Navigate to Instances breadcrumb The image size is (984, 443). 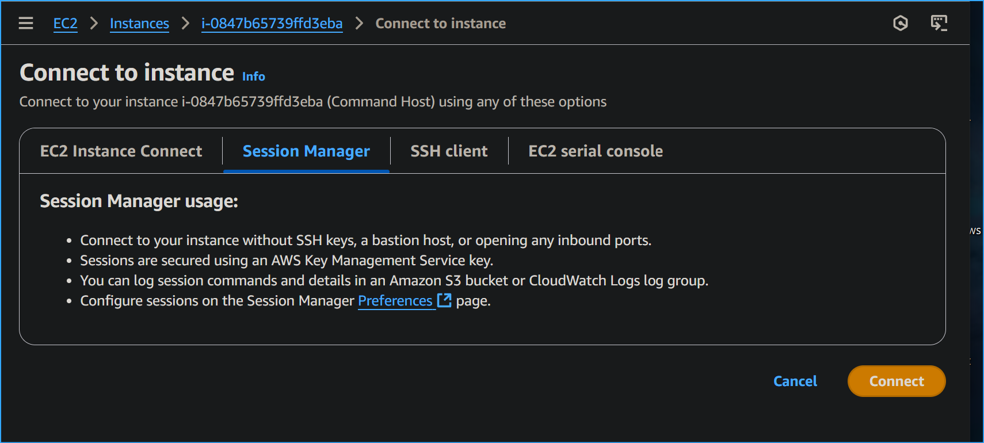tap(139, 24)
